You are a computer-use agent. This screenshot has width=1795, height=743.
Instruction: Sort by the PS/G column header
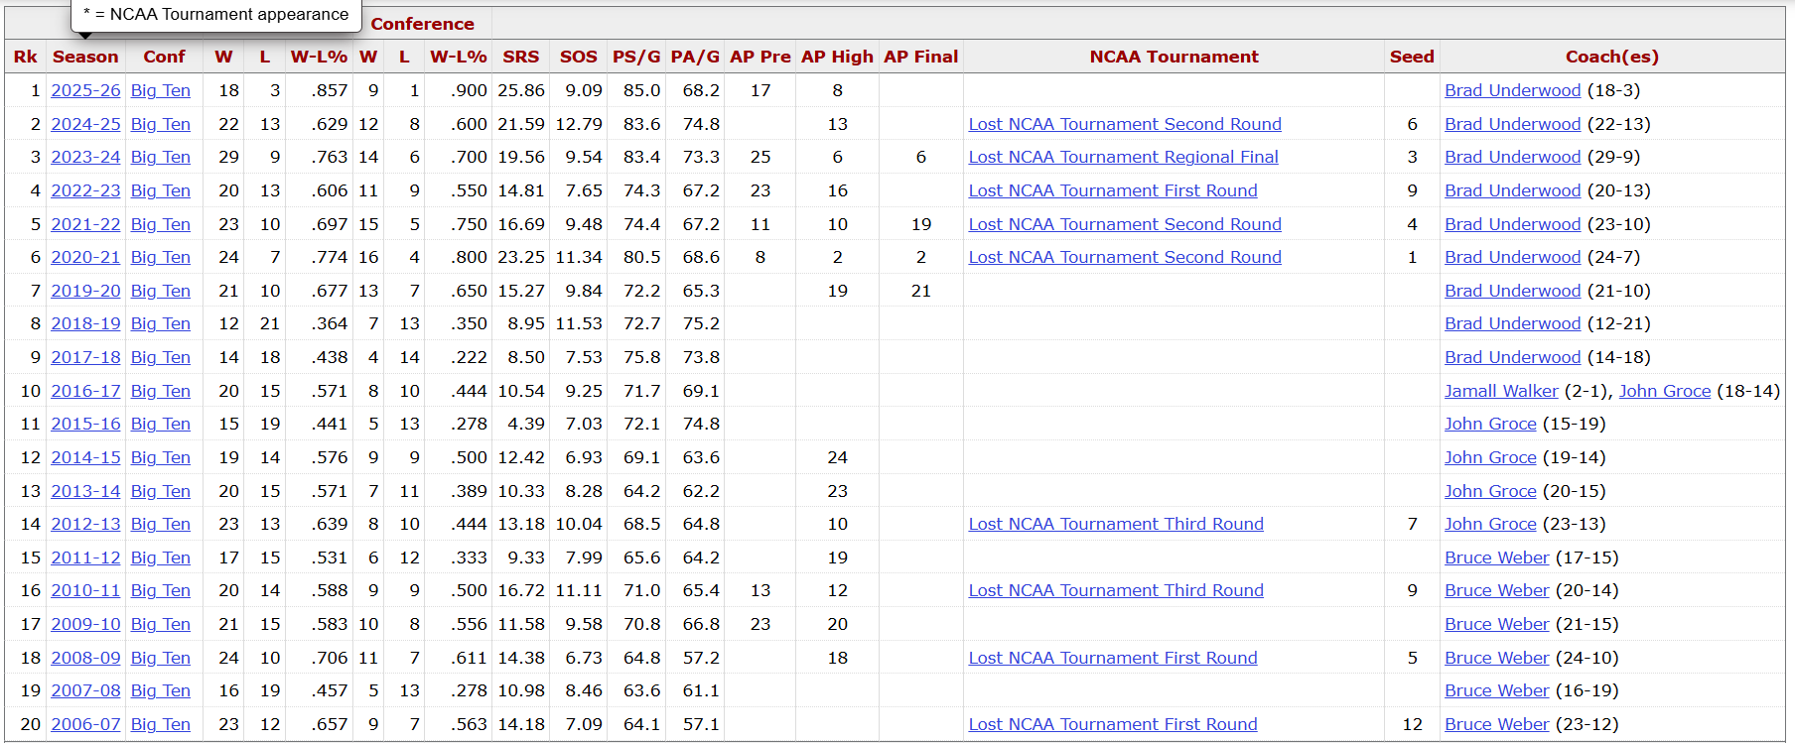[x=636, y=57]
